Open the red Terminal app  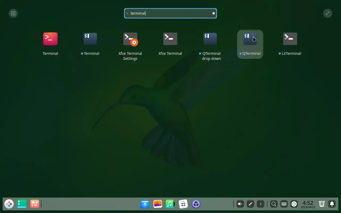click(x=50, y=39)
